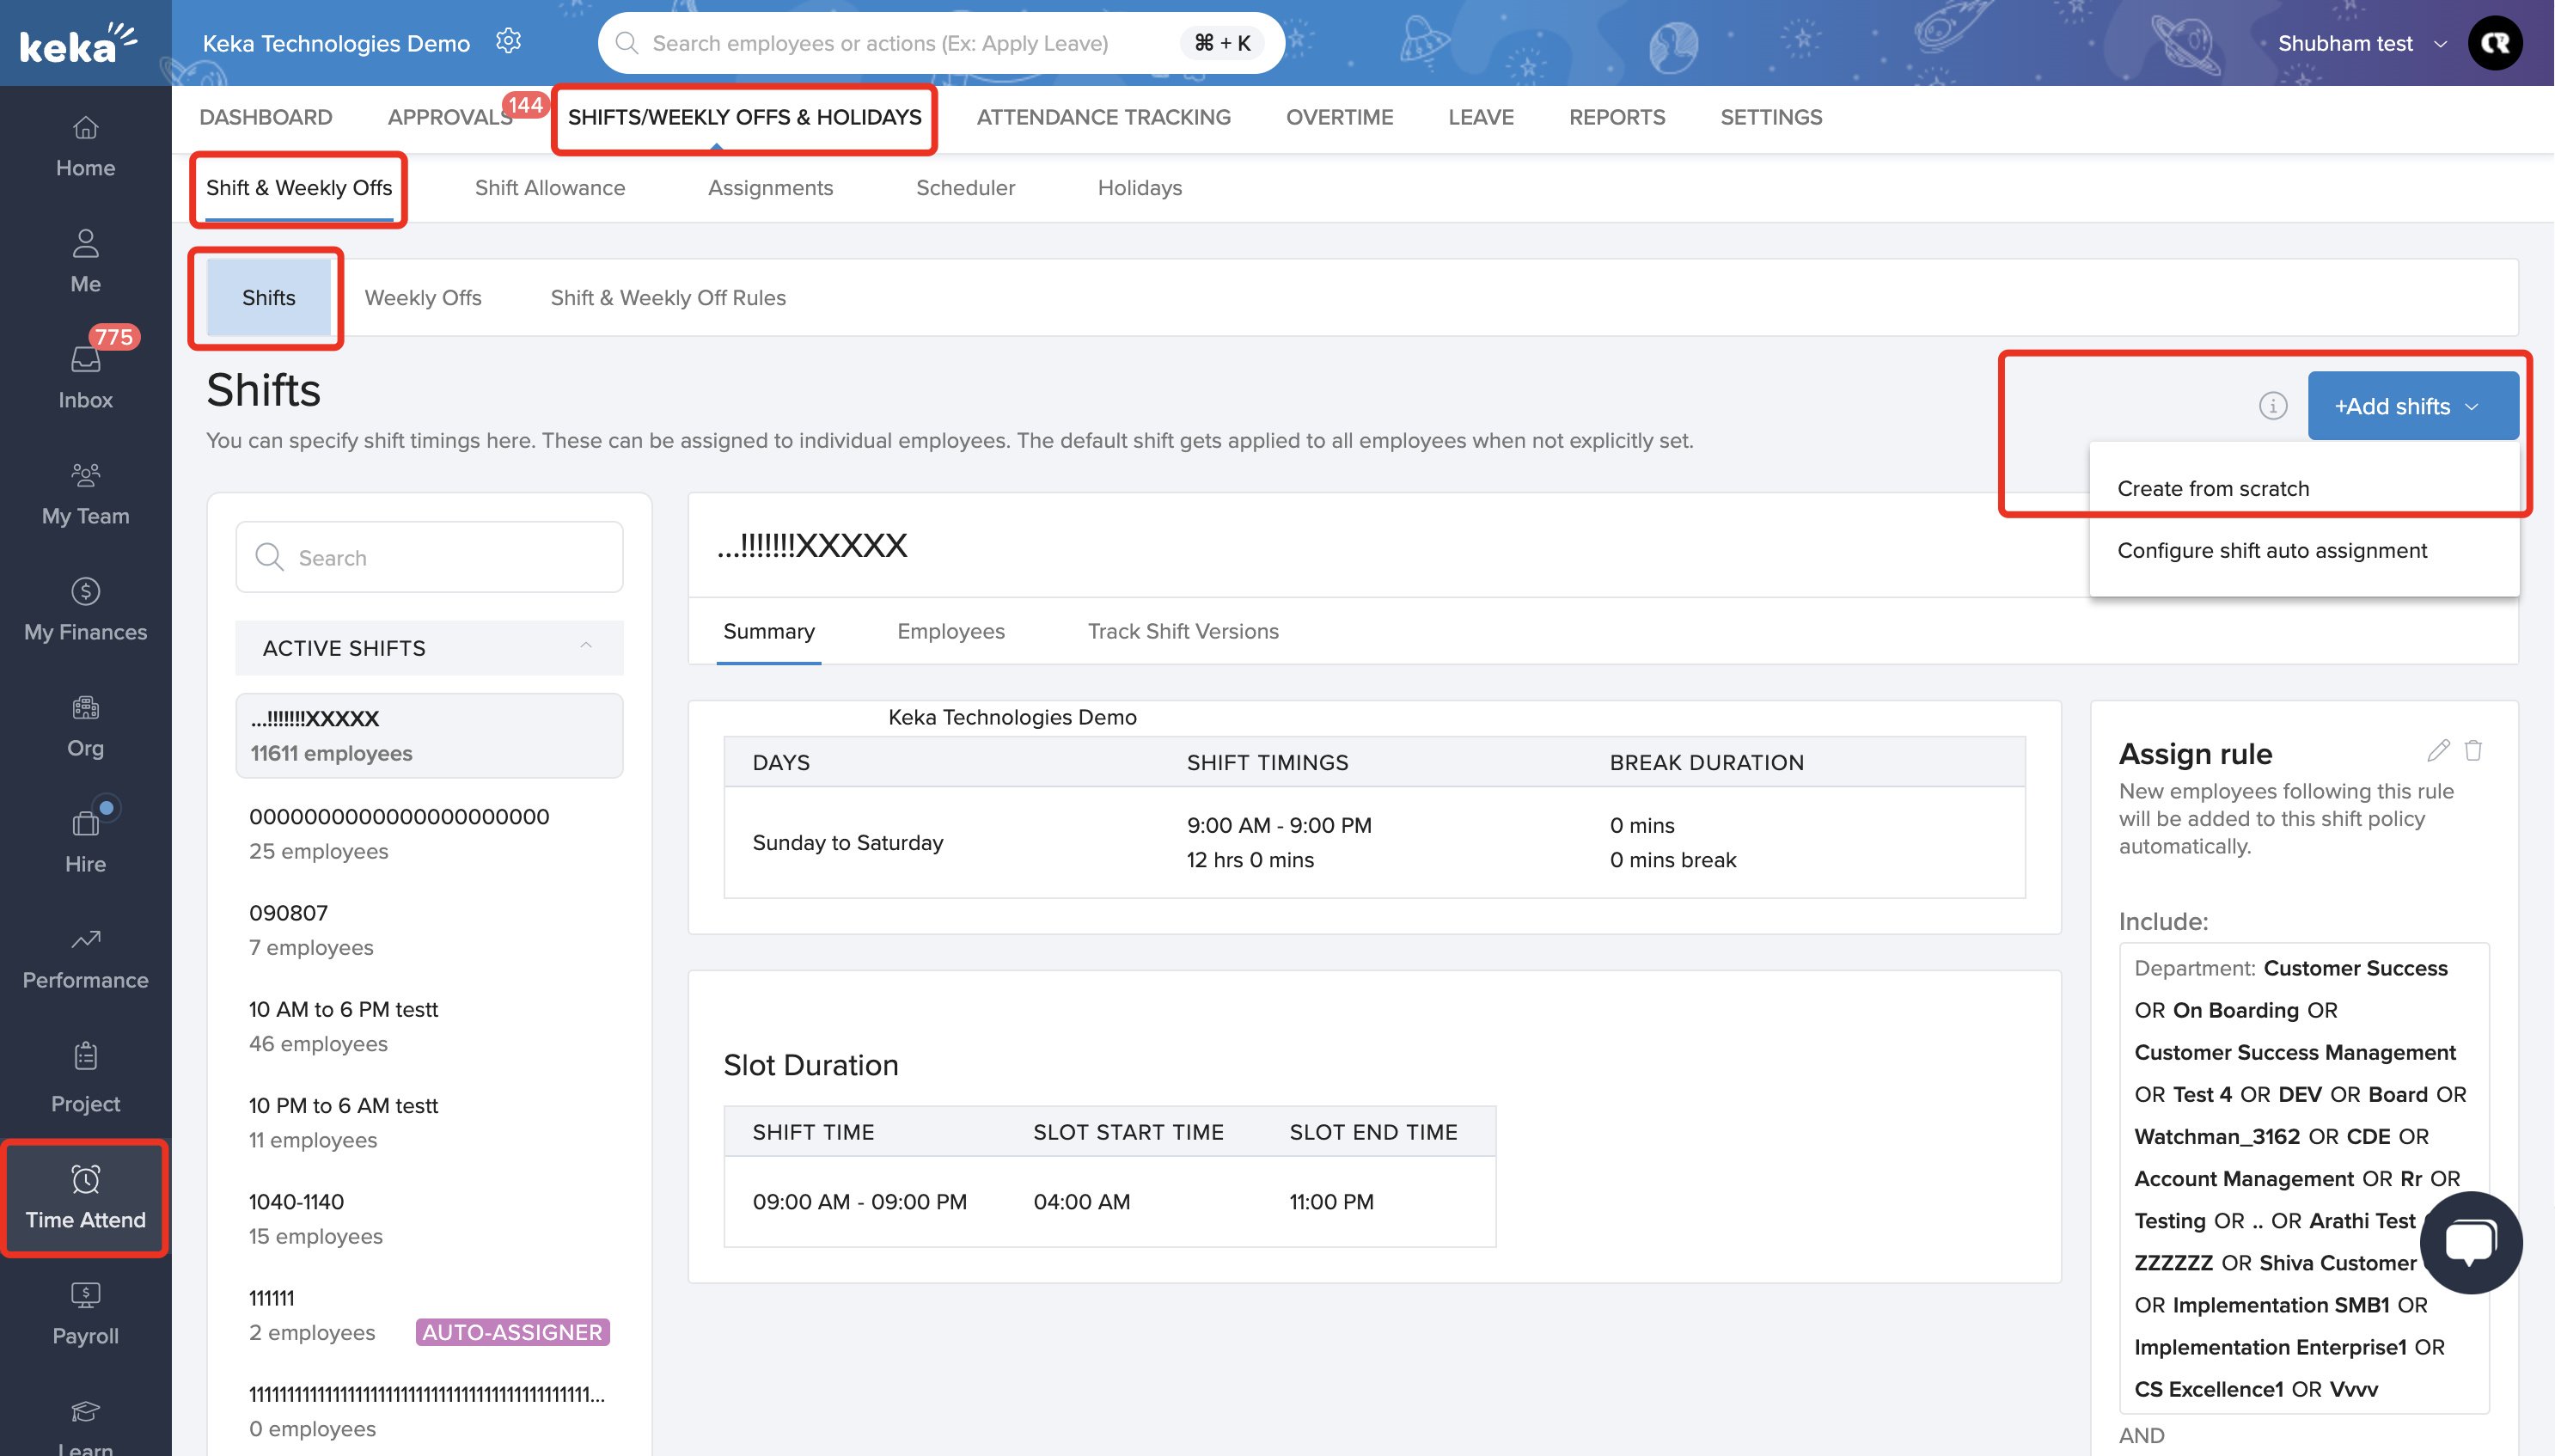Toggle the +Add shifts dropdown button
This screenshot has width=2555, height=1456.
(2412, 406)
